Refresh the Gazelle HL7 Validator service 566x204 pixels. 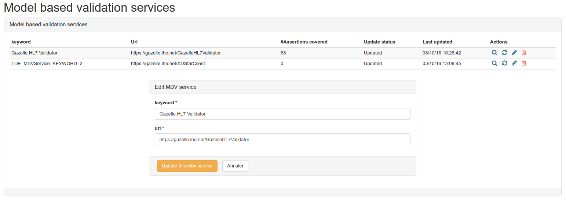[x=504, y=53]
